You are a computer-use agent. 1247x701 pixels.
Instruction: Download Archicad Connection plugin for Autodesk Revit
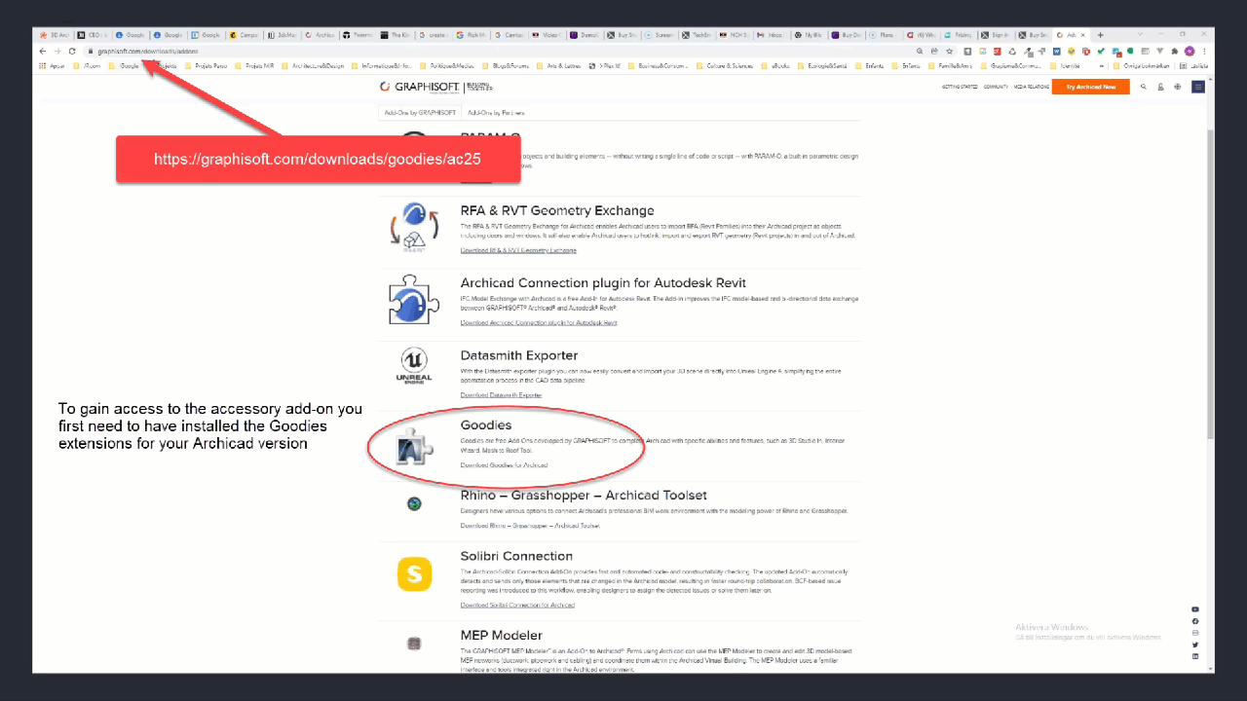pyautogui.click(x=539, y=322)
